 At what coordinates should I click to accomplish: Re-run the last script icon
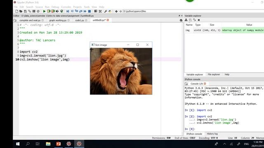[61, 11]
